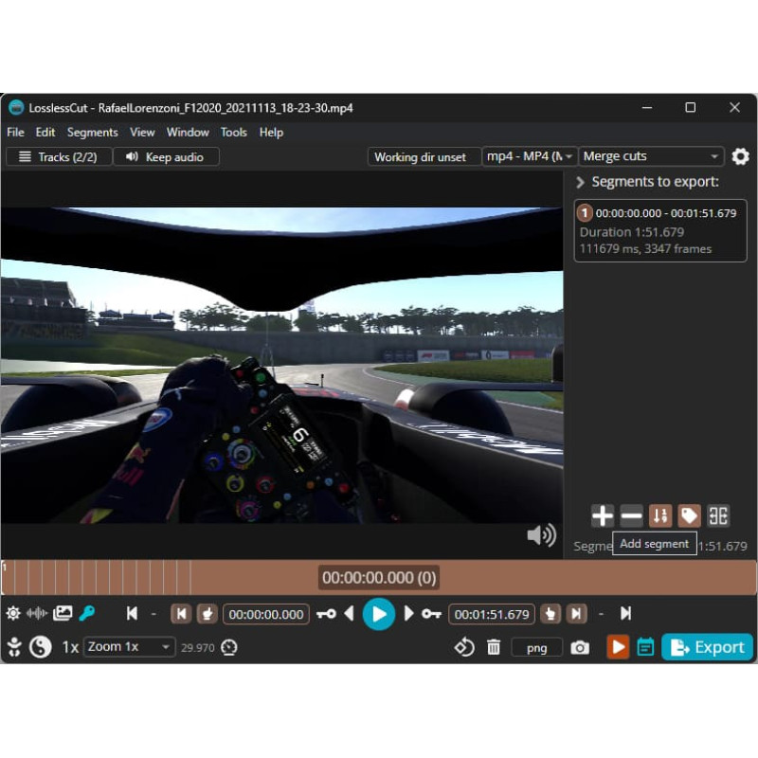
Task: Open mp4 output format dropdown
Action: pyautogui.click(x=530, y=156)
